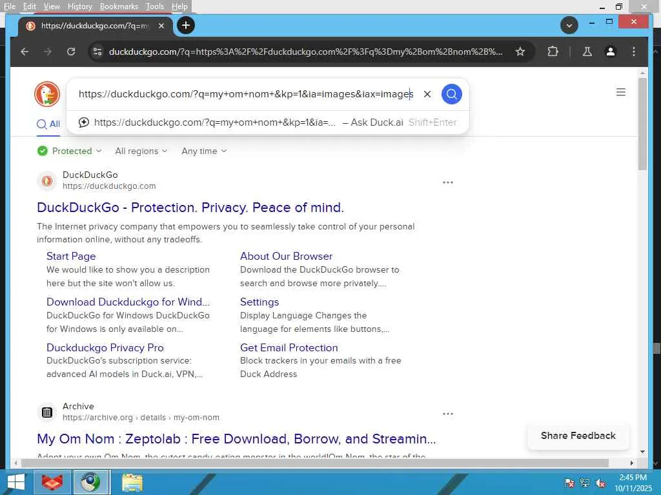Open more options for Archive result
Viewport: 661px width, 495px height.
pyautogui.click(x=448, y=414)
